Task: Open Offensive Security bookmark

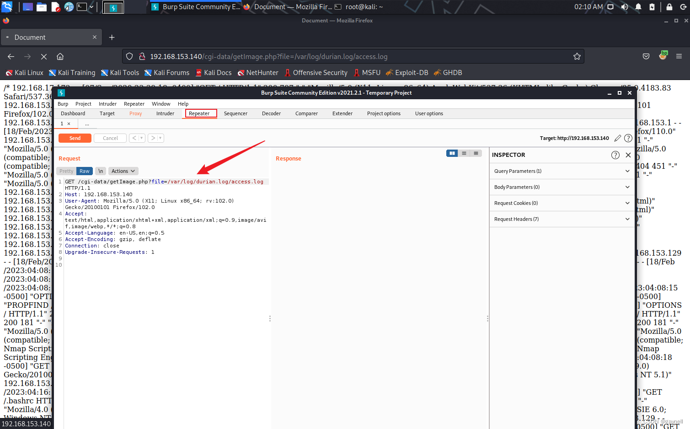Action: (316, 73)
